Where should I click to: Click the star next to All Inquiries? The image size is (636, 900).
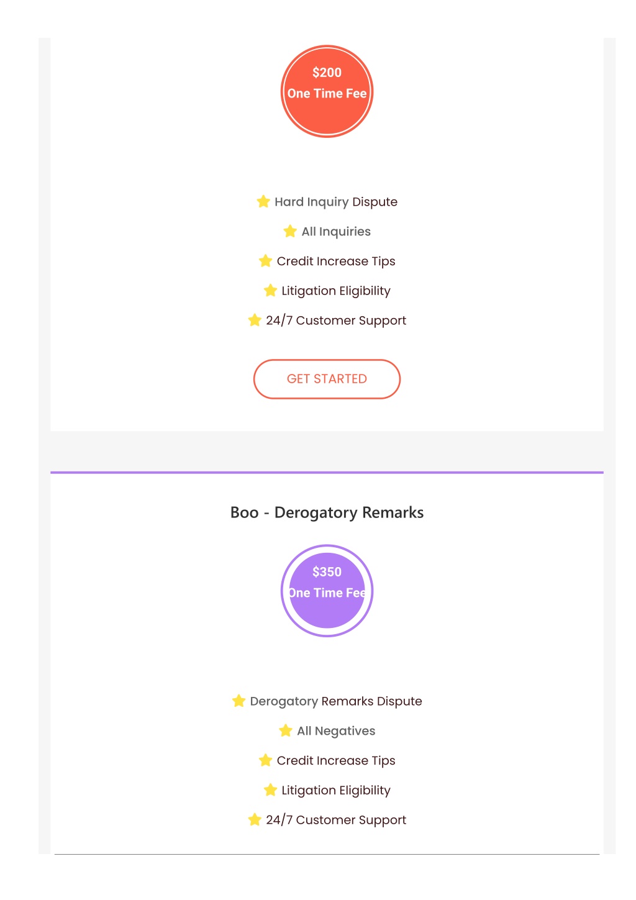coord(290,231)
